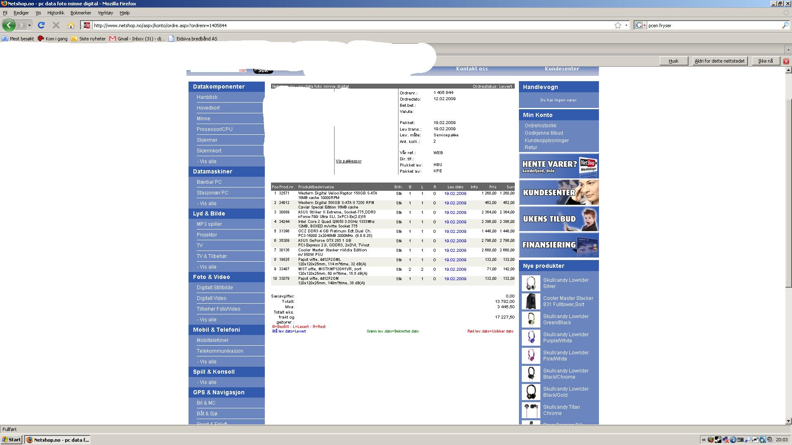Click the Hente varer banner
This screenshot has width=792, height=445.
(559, 166)
